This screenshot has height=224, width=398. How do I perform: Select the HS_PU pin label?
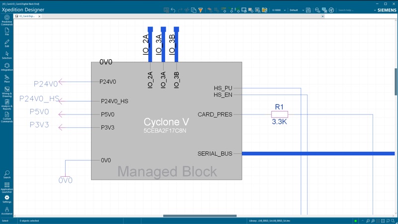223,88
